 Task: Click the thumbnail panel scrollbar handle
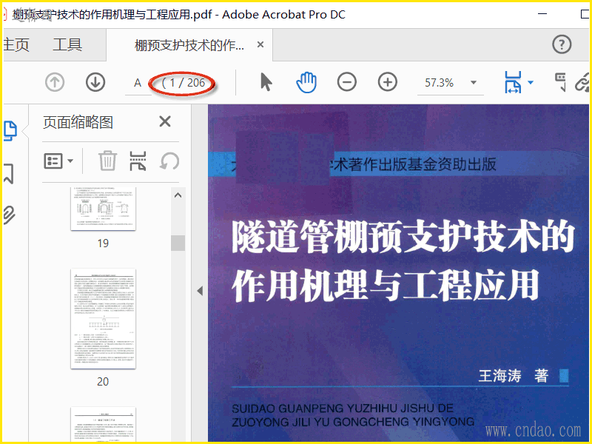[178, 243]
